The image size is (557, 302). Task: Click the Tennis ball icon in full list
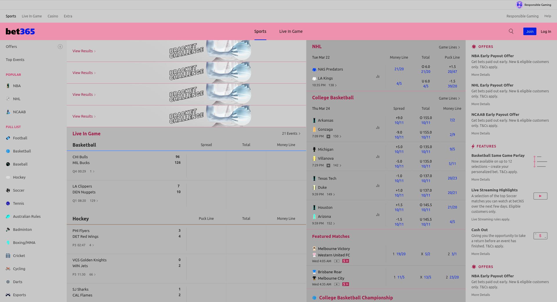point(8,203)
